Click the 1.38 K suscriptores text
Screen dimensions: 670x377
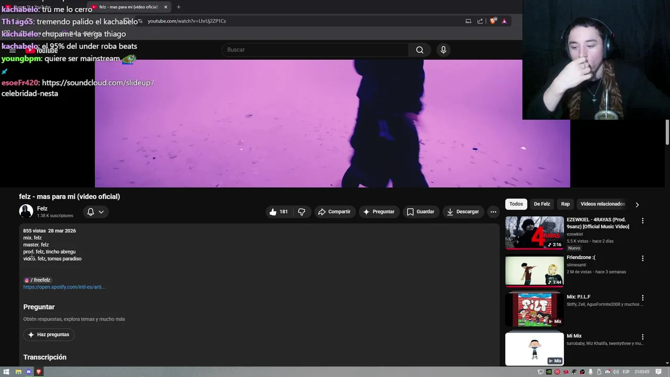(55, 216)
